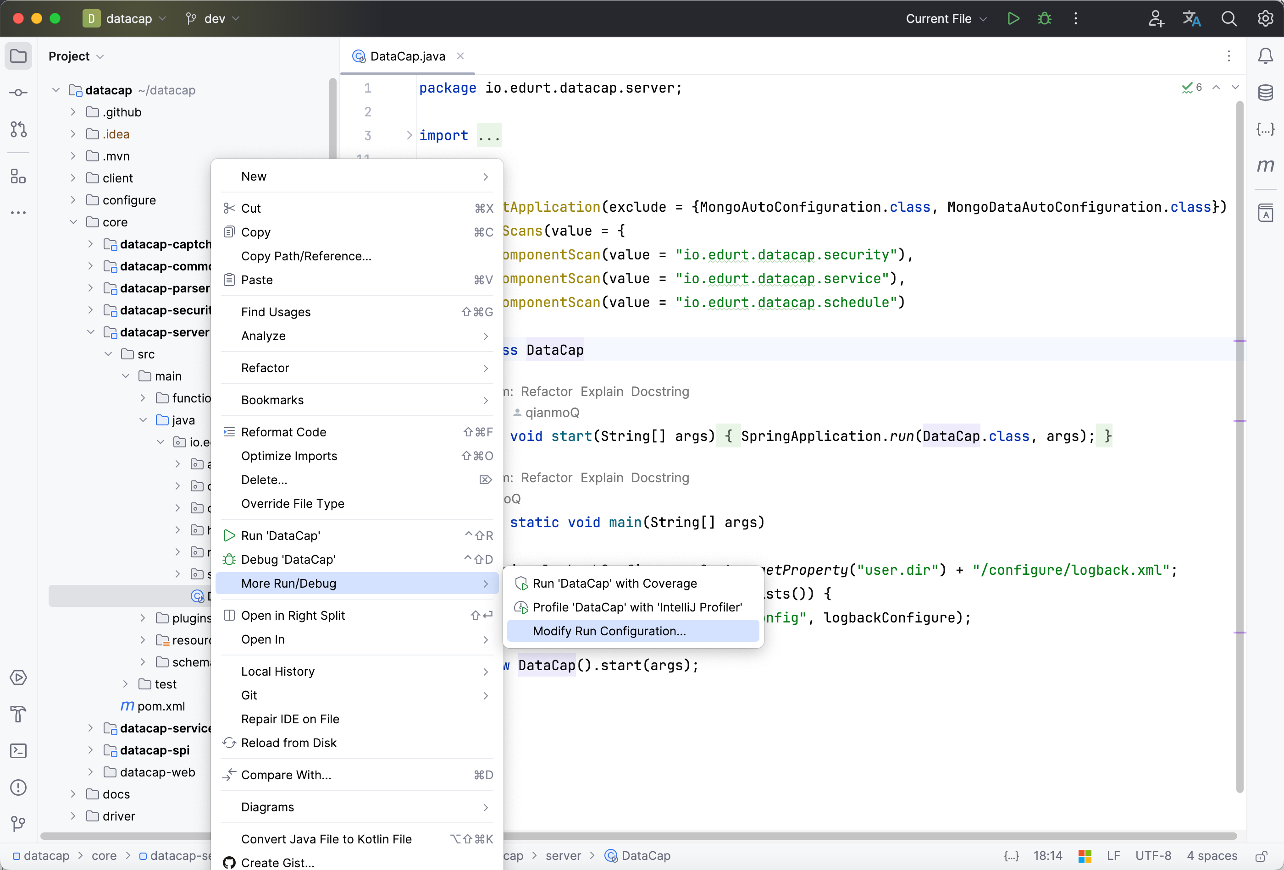
Task: Open the Database tool window
Action: [1265, 92]
